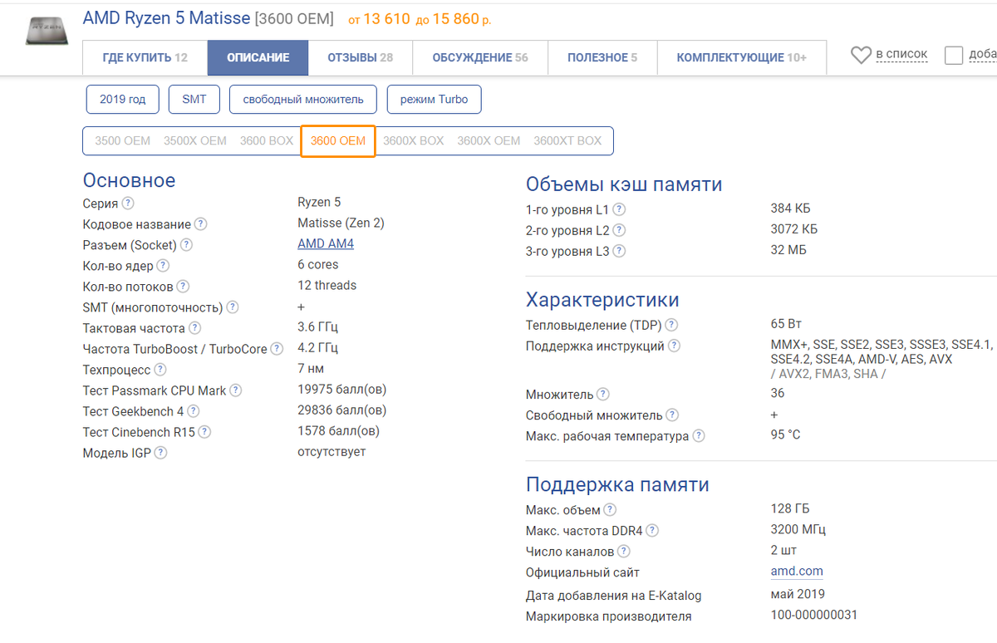
Task: Click the help icon next to Тест Cinebench R15
Action: 204,432
